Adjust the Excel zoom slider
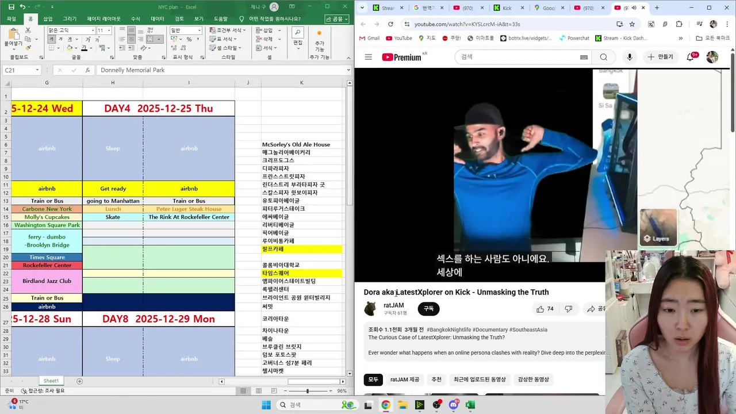Viewport: 736px width, 414px height. click(x=307, y=391)
